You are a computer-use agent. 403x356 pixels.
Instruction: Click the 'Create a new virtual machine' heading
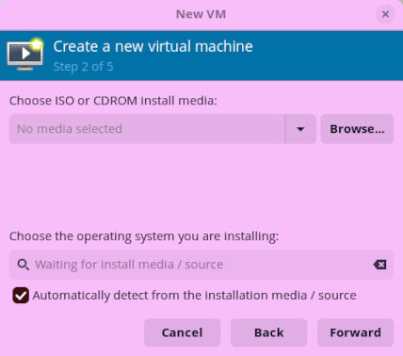point(153,46)
